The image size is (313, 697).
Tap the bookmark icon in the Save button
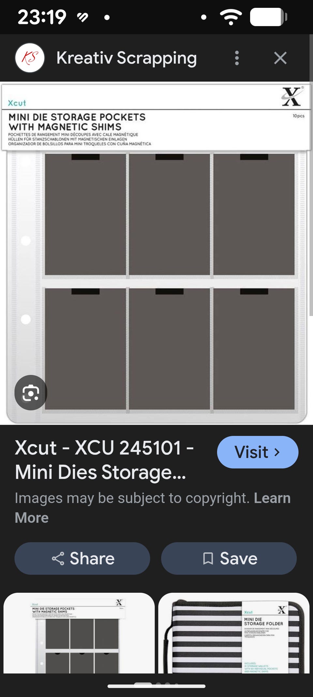[208, 558]
